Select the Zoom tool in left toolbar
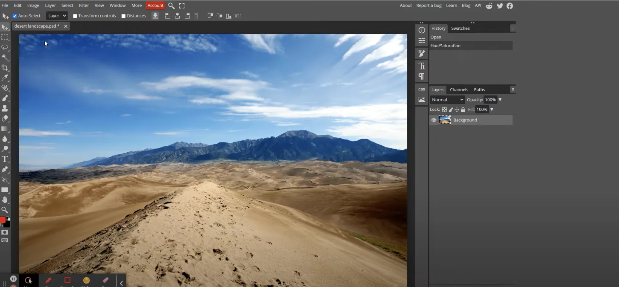Image resolution: width=619 pixels, height=287 pixels. coord(5,210)
